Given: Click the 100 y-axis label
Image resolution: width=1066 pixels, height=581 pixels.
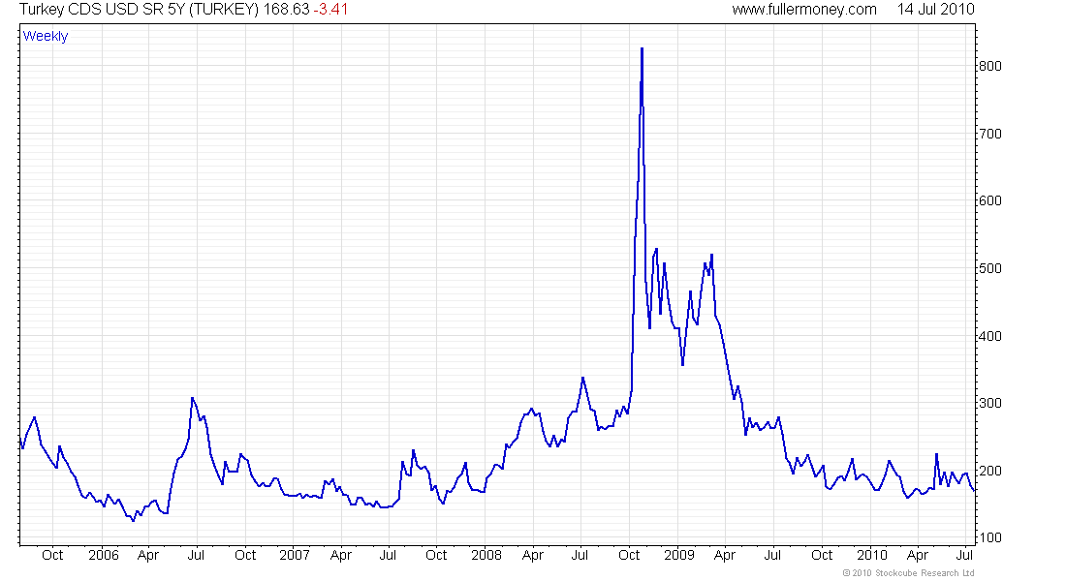Looking at the screenshot, I should pyautogui.click(x=989, y=537).
